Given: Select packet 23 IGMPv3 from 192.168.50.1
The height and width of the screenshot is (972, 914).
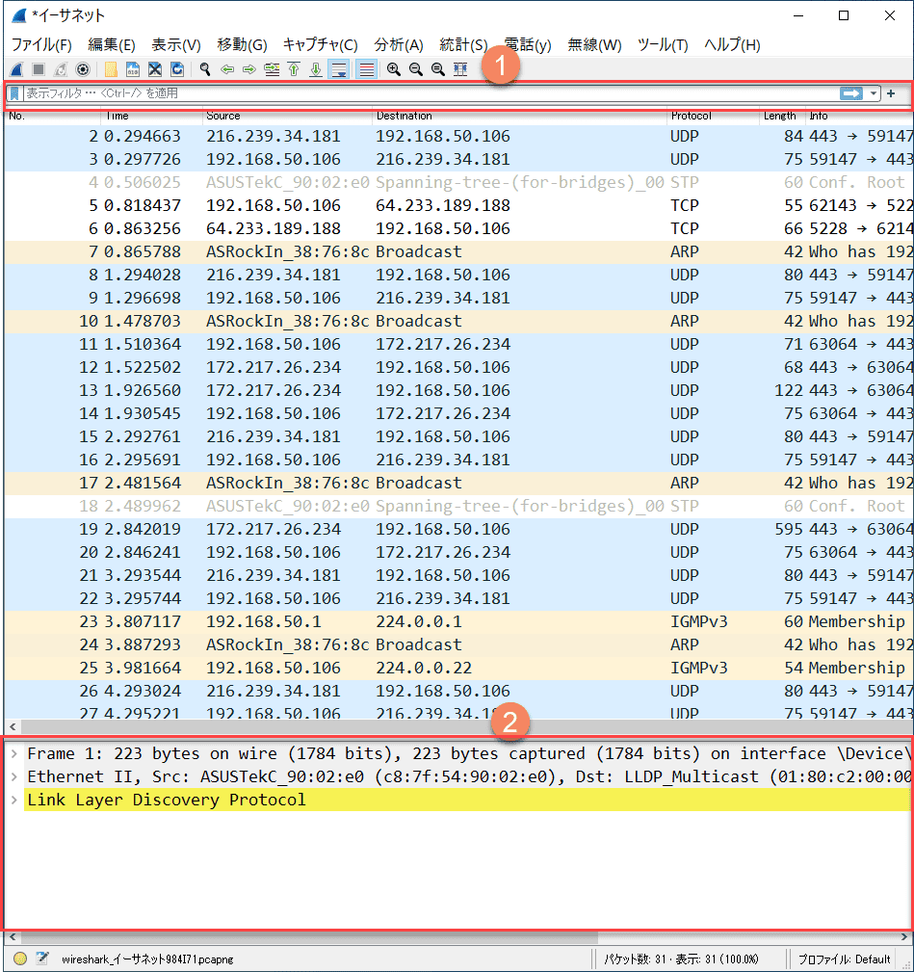Looking at the screenshot, I should click(458, 621).
